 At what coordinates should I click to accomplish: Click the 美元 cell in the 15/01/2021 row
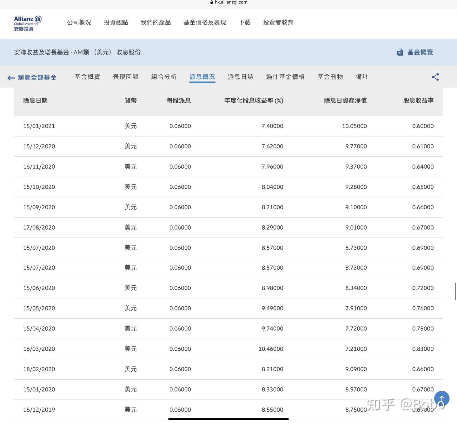[x=131, y=126]
